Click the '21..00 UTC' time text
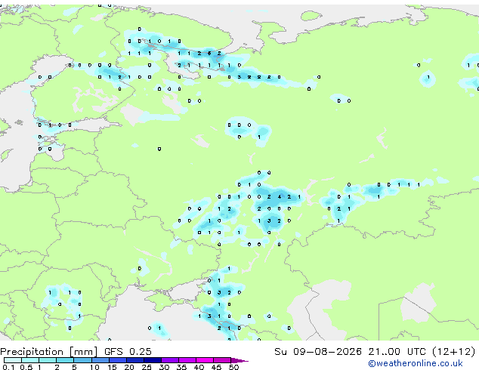 click(x=397, y=352)
